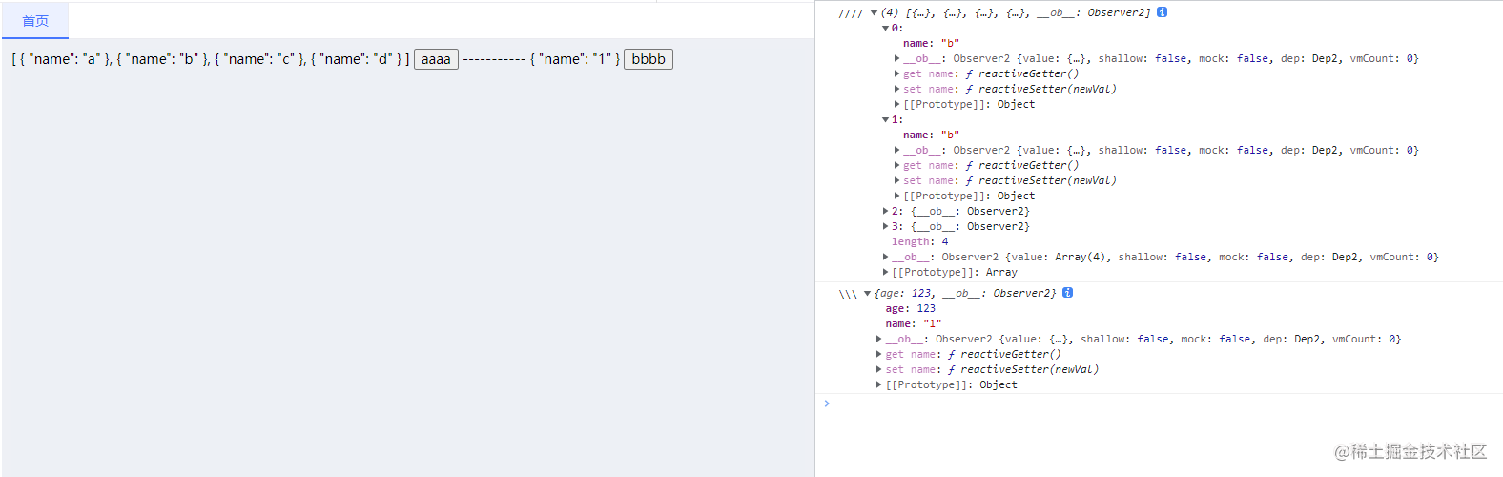Click the info icon beside {age: 123} log
The image size is (1503, 477).
1067,293
